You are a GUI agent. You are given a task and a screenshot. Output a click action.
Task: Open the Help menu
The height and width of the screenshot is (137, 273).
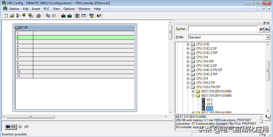pyautogui.click(x=97, y=9)
